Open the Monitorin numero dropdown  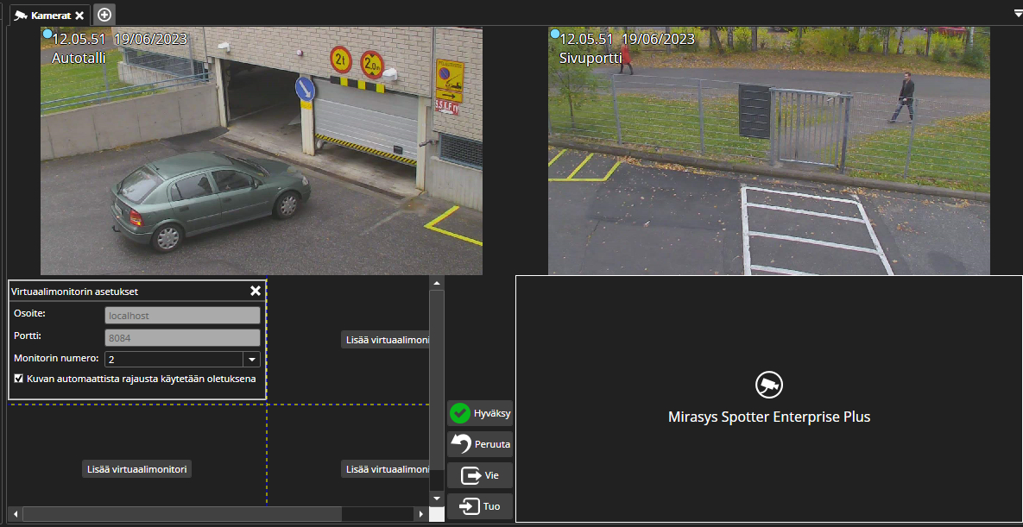(x=251, y=360)
